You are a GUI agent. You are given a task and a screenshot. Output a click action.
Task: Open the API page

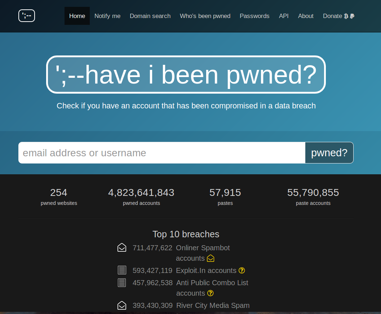click(x=284, y=16)
